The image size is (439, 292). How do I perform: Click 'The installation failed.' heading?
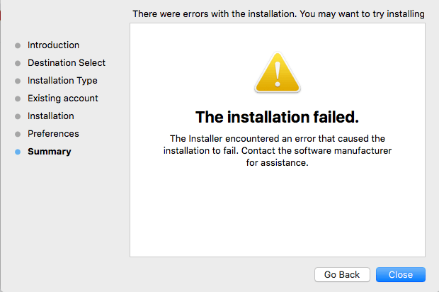point(277,117)
